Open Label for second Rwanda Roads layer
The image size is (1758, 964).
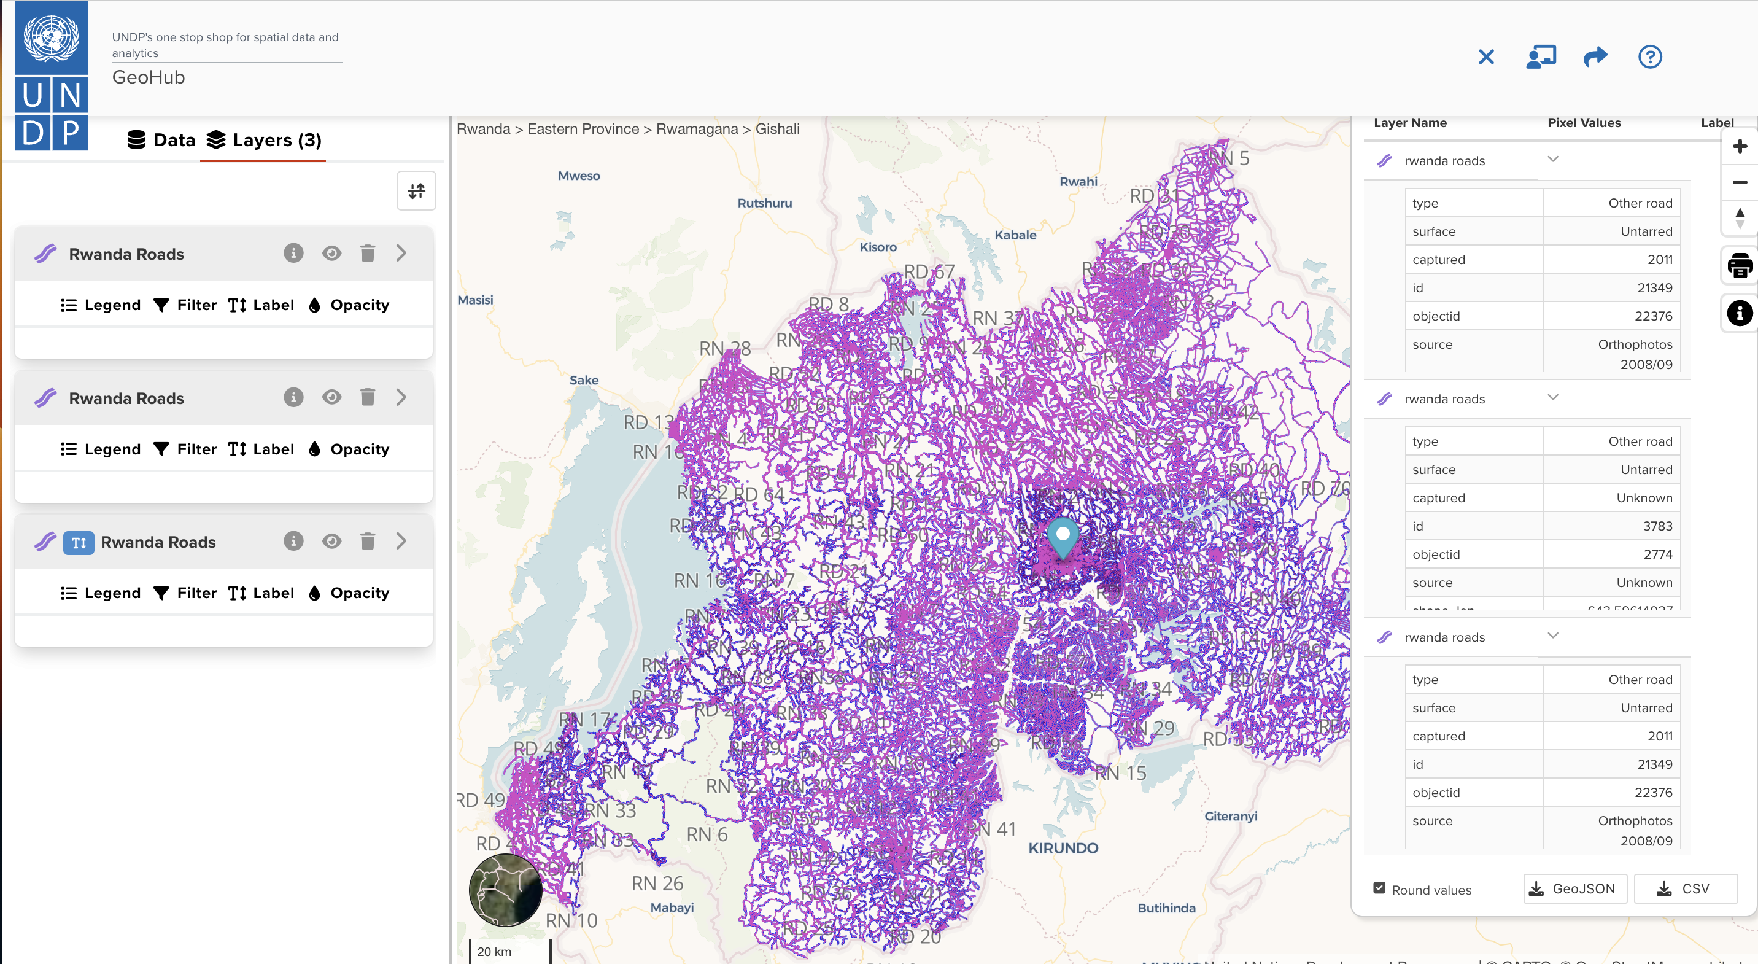tap(261, 449)
